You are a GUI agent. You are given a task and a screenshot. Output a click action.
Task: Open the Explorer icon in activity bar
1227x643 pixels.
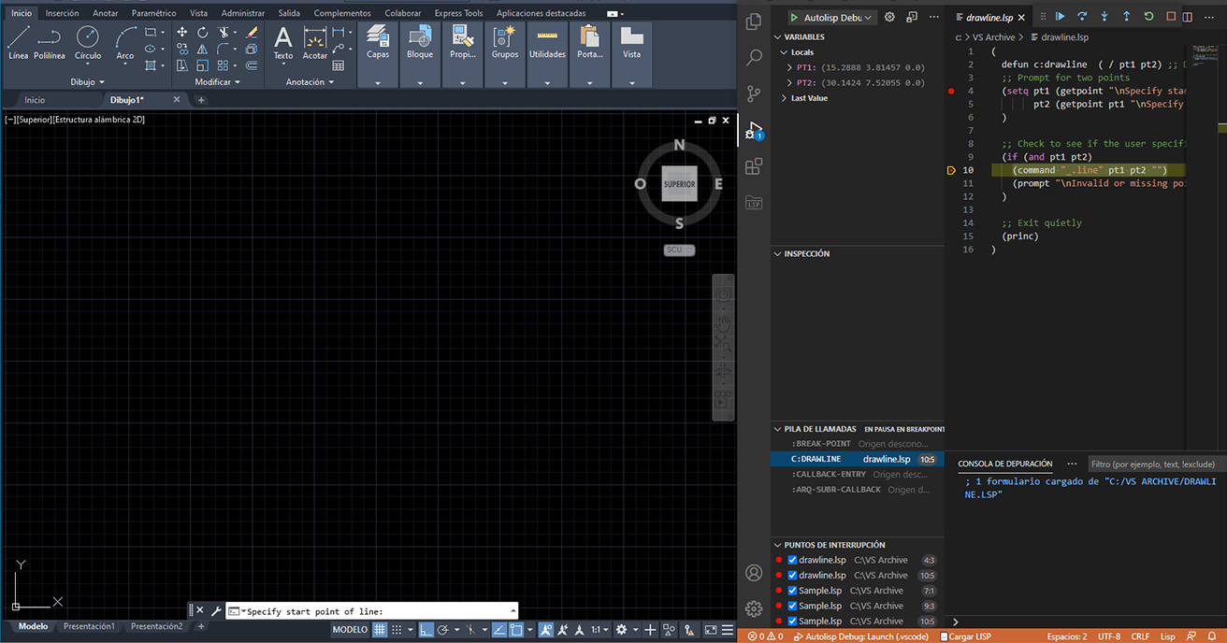[x=754, y=21]
